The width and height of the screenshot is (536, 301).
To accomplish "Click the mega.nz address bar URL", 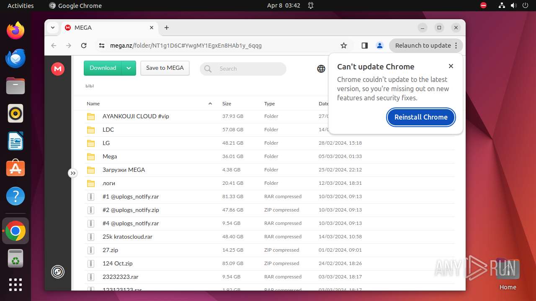I will click(186, 46).
